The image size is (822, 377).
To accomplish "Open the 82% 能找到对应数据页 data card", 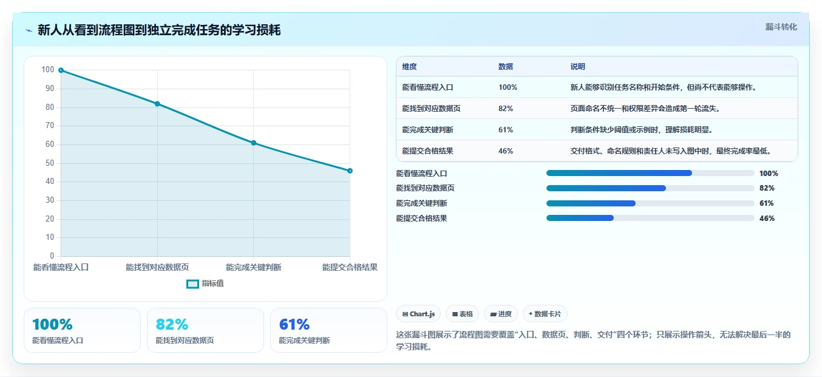I will 205,330.
